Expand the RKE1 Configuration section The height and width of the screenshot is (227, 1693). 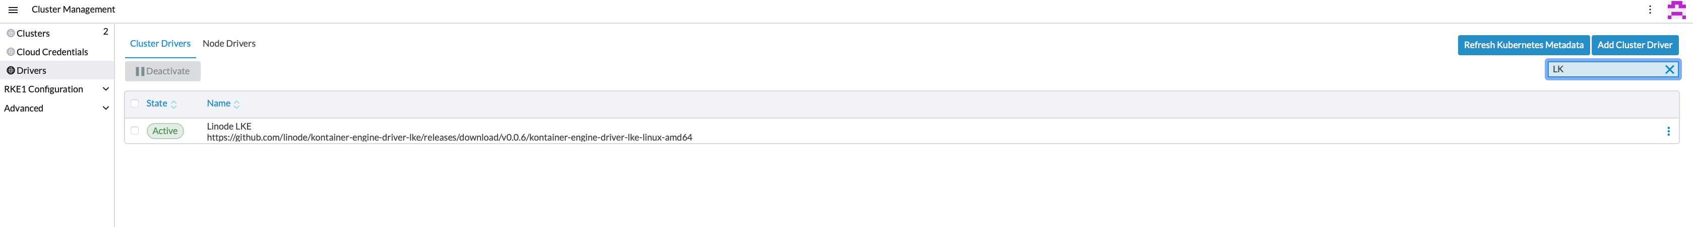click(106, 89)
